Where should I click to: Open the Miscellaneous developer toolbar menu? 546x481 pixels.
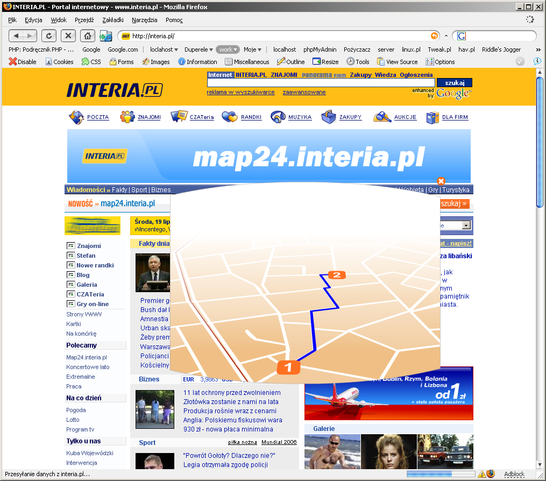pyautogui.click(x=247, y=62)
